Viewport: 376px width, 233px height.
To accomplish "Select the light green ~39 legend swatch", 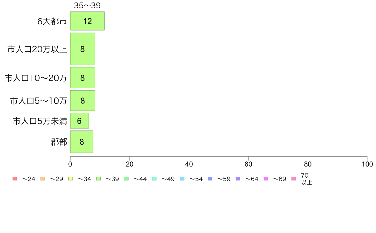I will [98, 179].
